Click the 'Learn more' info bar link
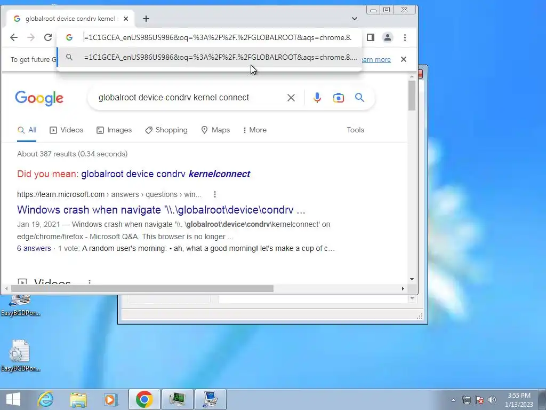Screen dimensions: 546x410 [x=376, y=60]
